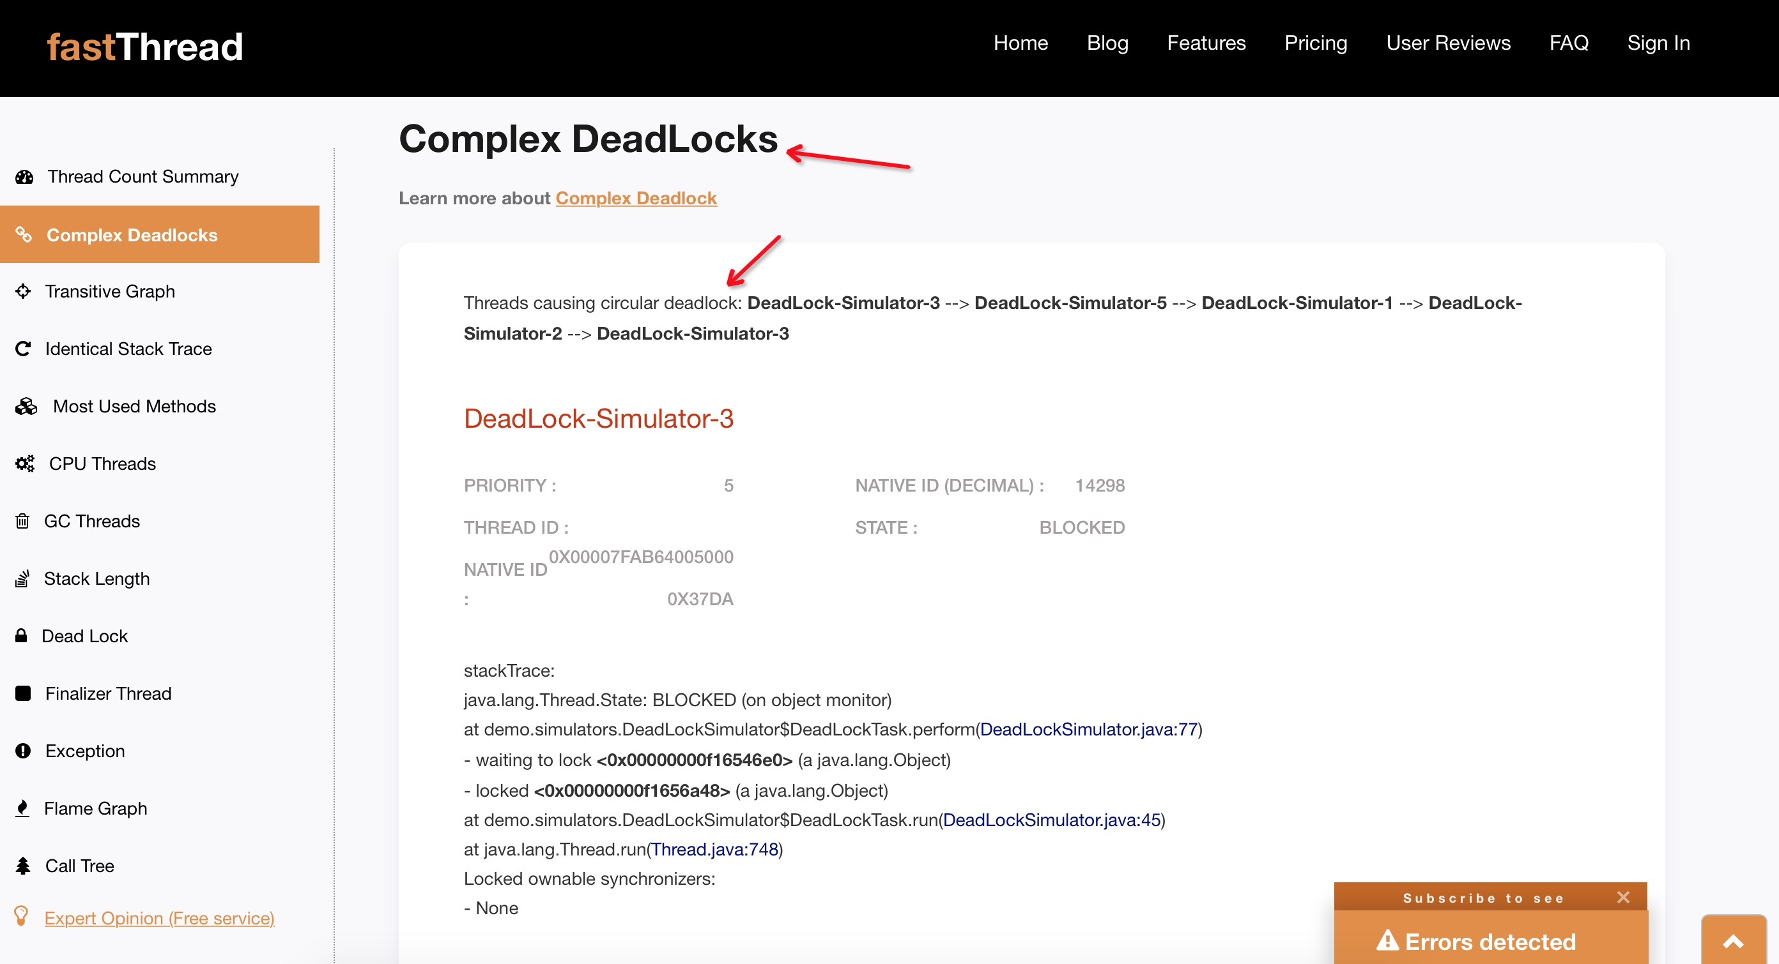The width and height of the screenshot is (1779, 964).
Task: Click the Sign In link
Action: click(1659, 43)
